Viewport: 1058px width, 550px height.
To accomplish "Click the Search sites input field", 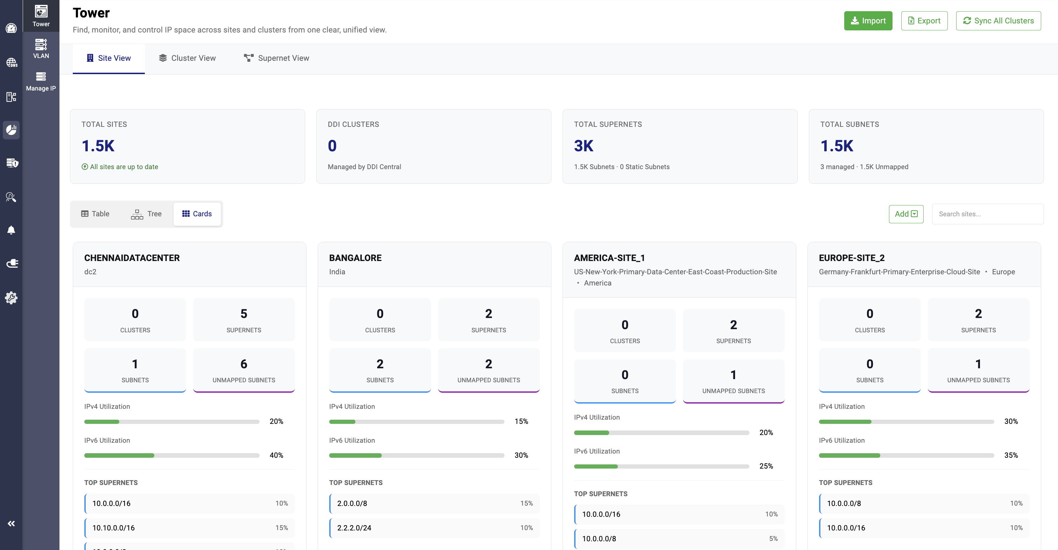I will (x=987, y=214).
